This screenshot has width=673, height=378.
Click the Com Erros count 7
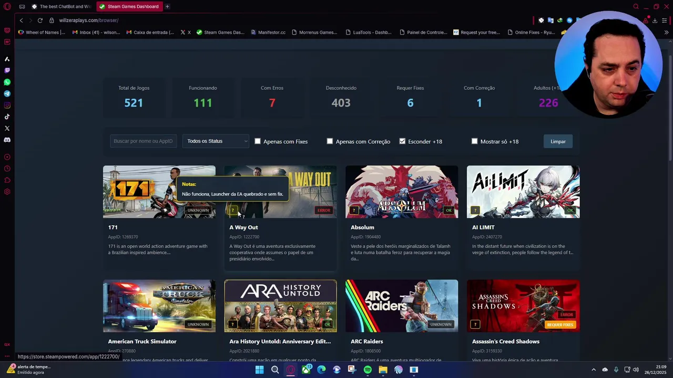point(272,103)
